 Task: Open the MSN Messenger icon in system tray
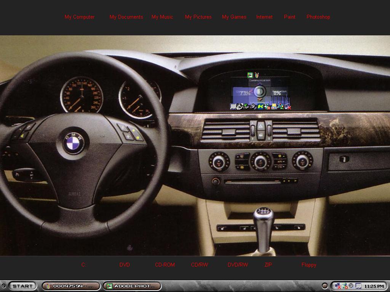point(345,286)
